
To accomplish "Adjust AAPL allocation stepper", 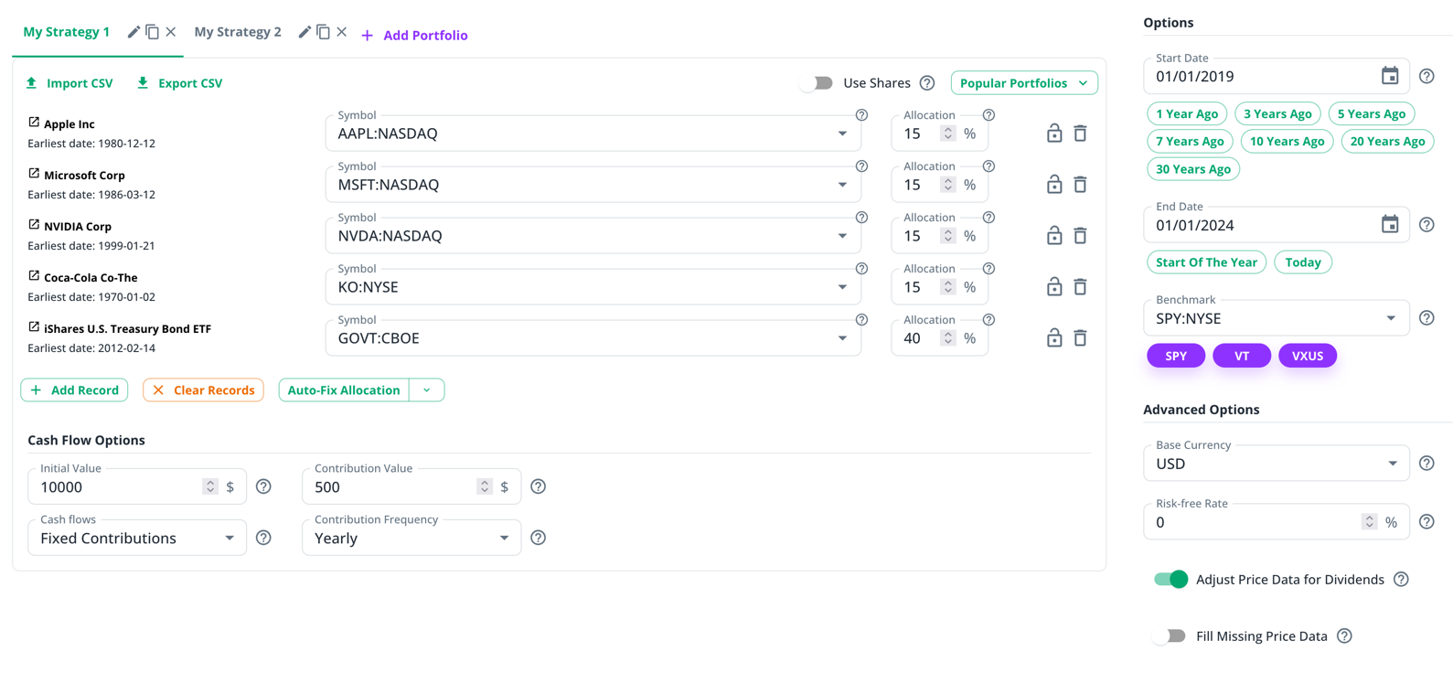I will (x=948, y=134).
